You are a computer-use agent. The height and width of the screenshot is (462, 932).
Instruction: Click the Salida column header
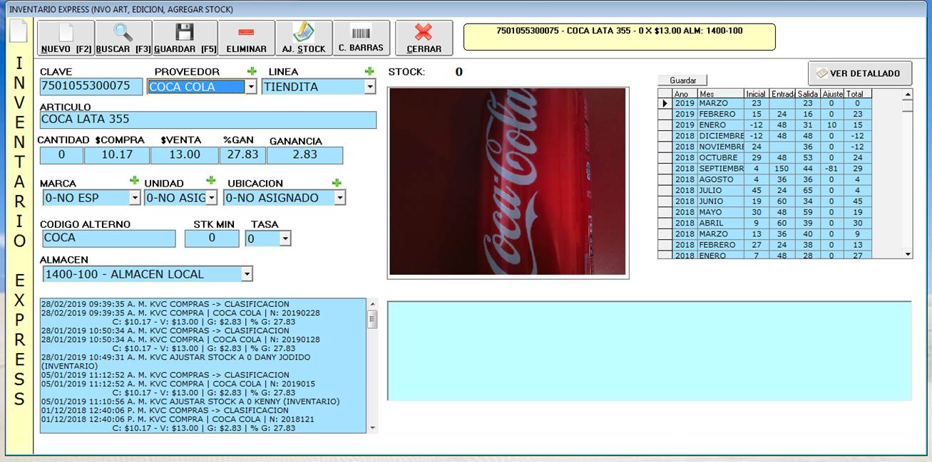[x=808, y=94]
